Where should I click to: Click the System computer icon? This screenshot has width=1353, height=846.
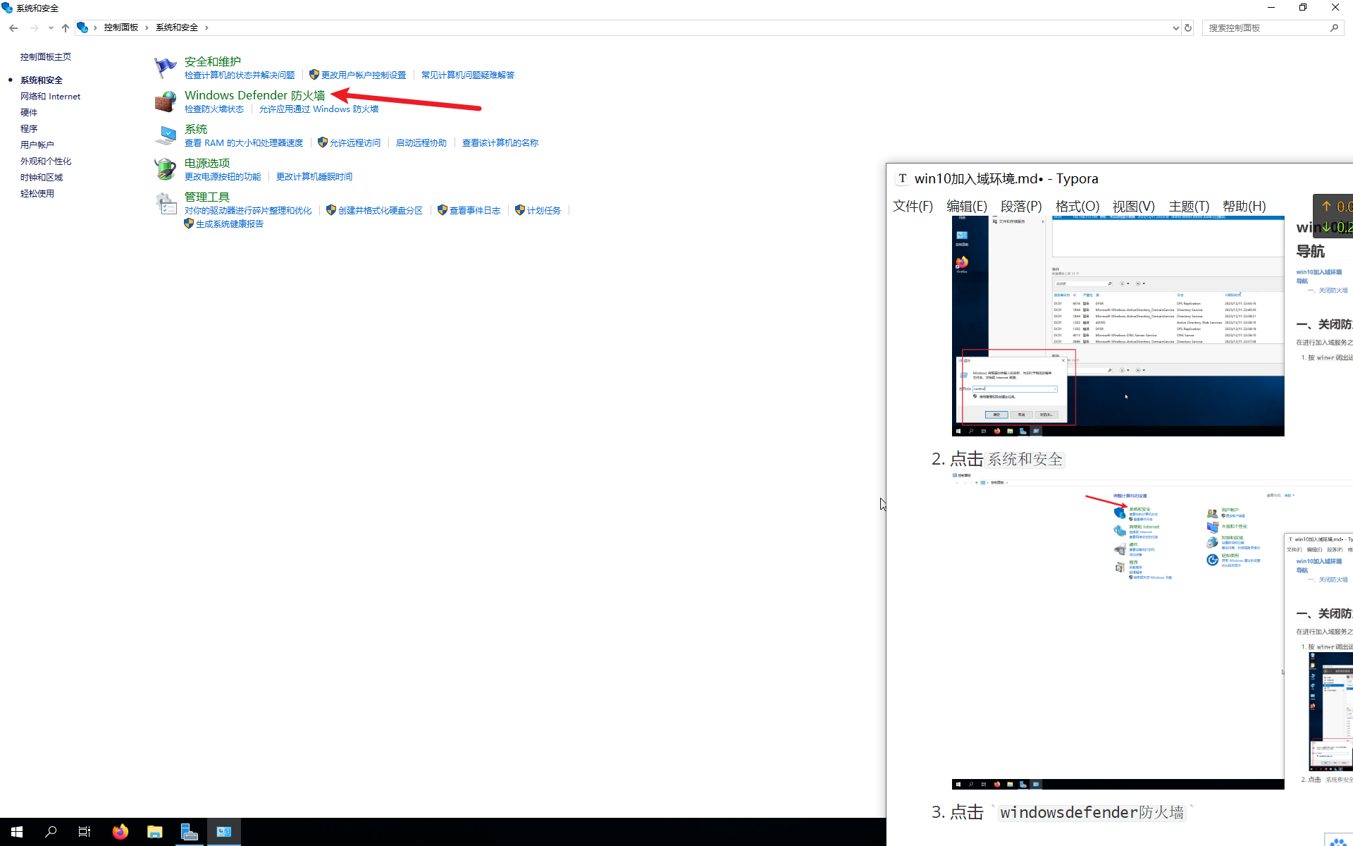pyautogui.click(x=165, y=135)
